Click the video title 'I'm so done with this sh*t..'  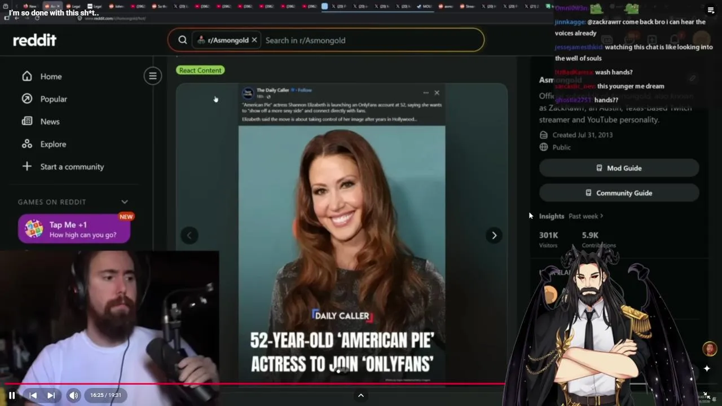point(54,13)
